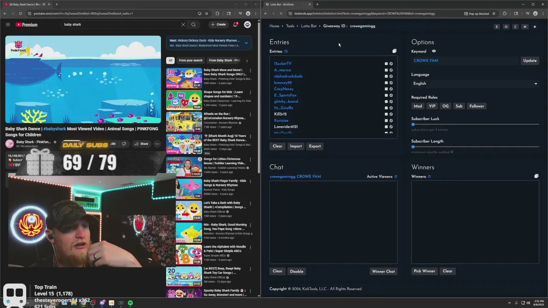This screenshot has width=548, height=308.
Task: Click the Import entries button
Action: (x=296, y=146)
